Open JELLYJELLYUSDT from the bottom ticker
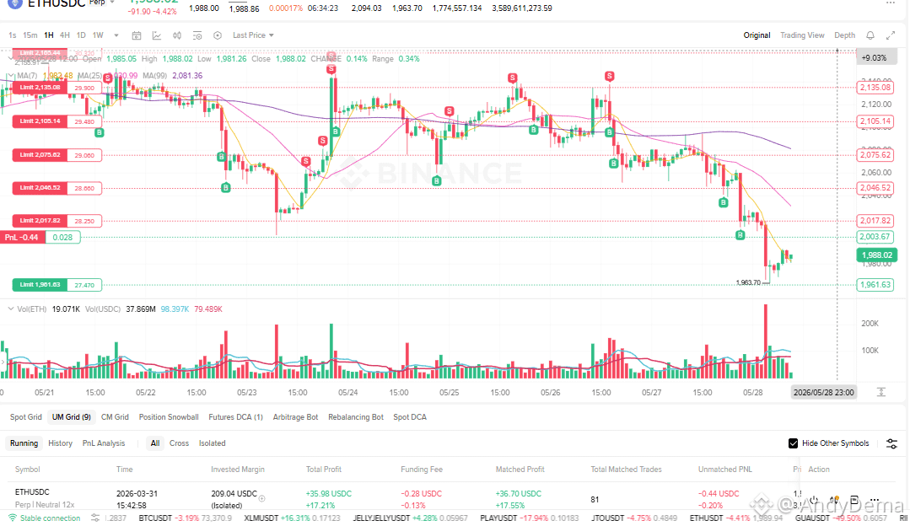The width and height of the screenshot is (910, 526). [x=381, y=518]
